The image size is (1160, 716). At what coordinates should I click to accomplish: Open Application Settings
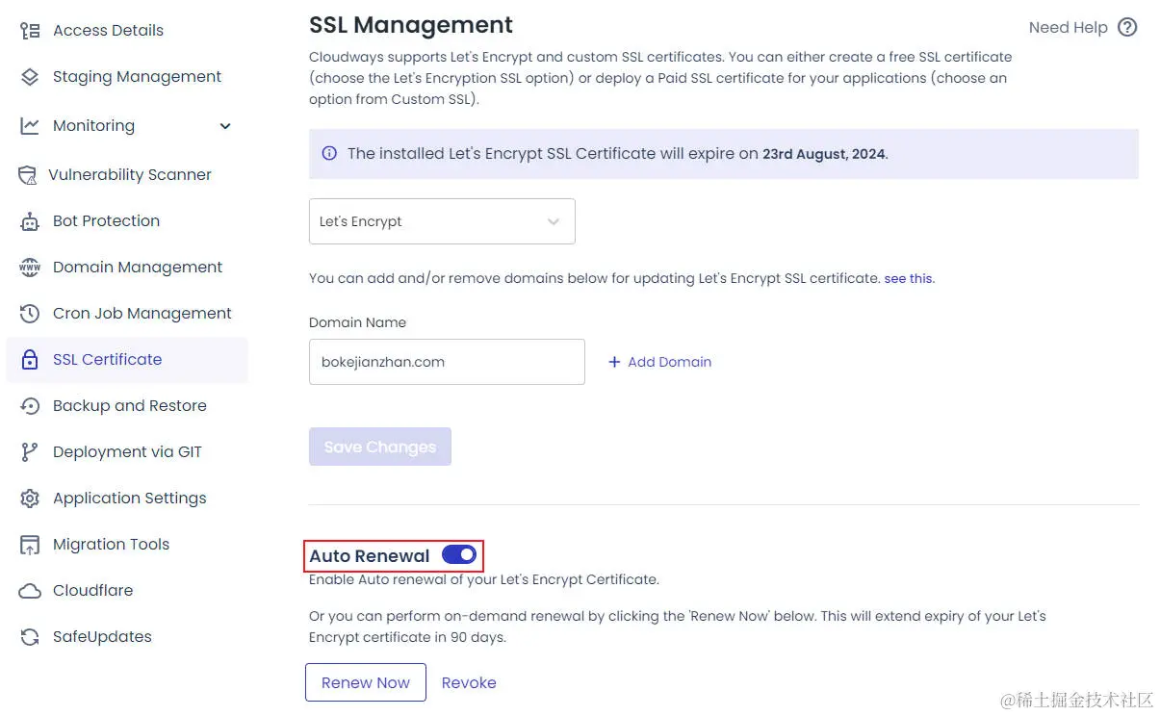pyautogui.click(x=130, y=499)
